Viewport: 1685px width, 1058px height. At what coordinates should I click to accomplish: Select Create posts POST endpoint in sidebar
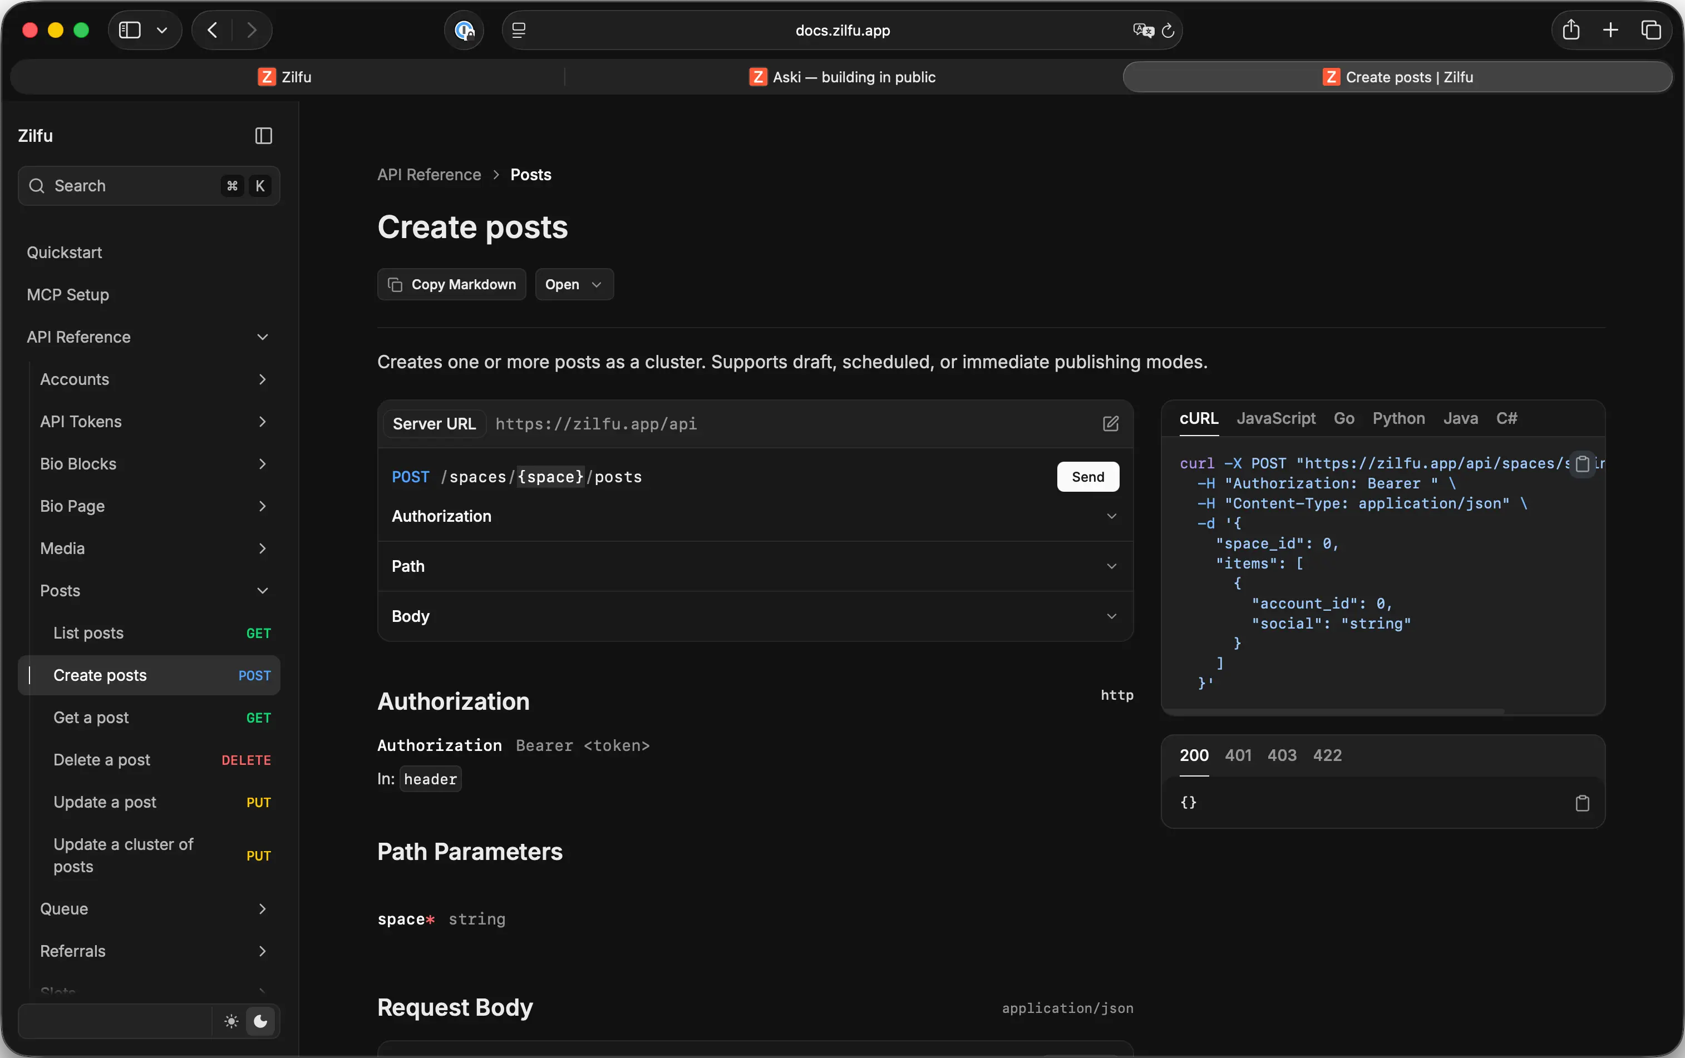149,675
